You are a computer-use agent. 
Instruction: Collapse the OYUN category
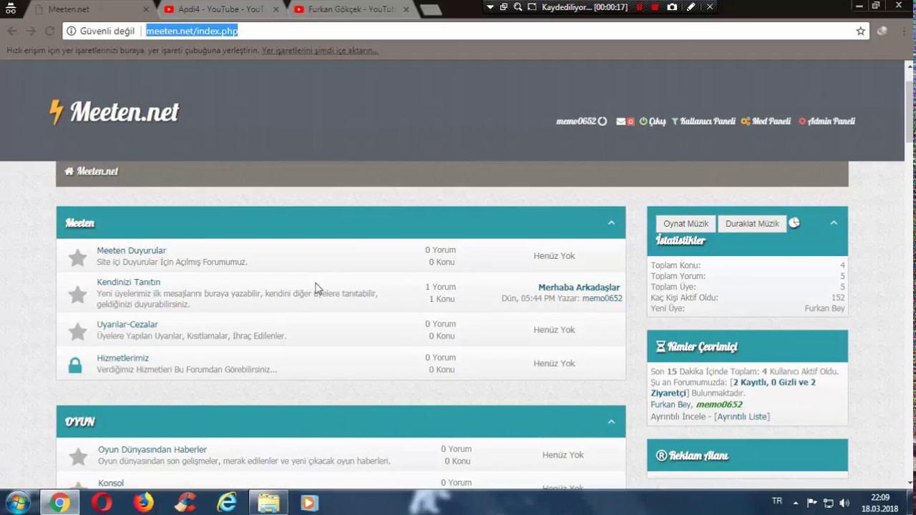coord(611,421)
